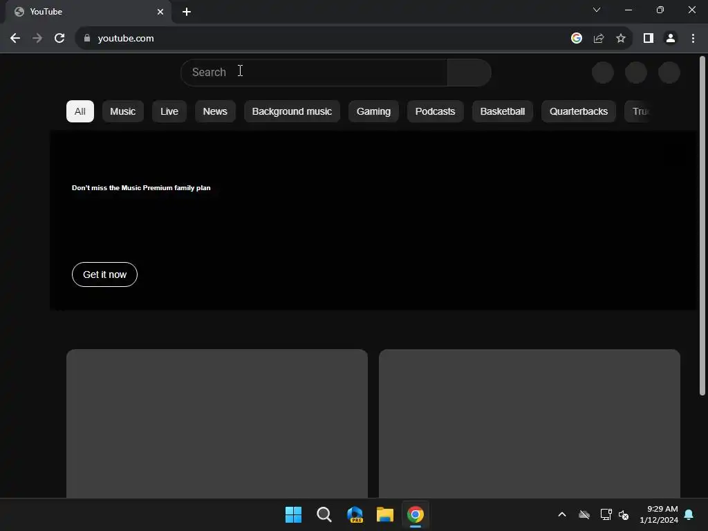
Task: Open the first loading video thumbnail
Action: (x=217, y=424)
